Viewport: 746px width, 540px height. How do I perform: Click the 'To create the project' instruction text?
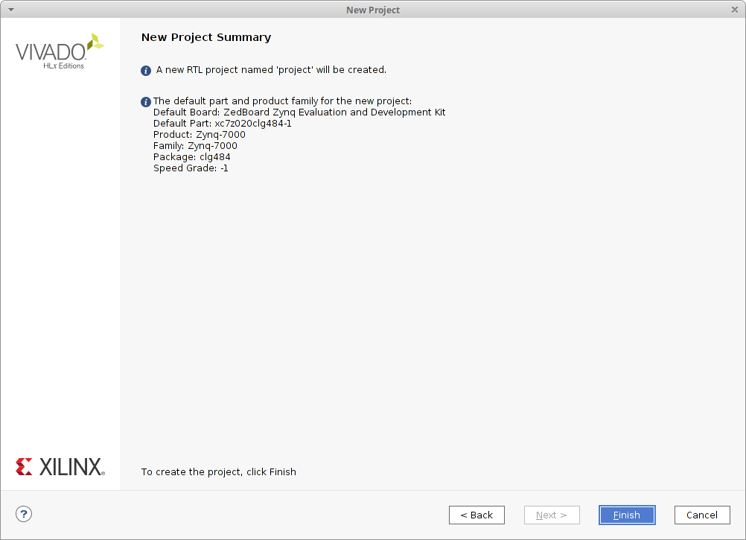click(x=218, y=471)
